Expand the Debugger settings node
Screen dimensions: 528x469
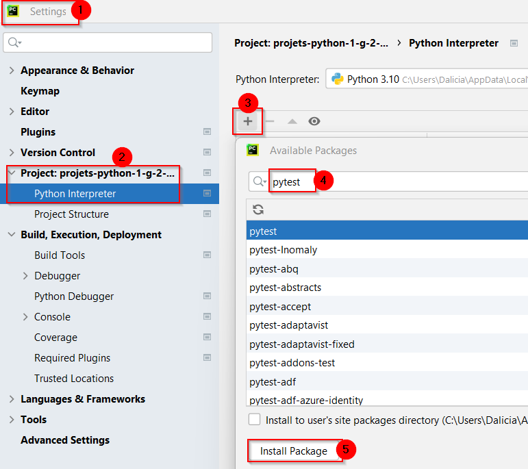tap(25, 276)
